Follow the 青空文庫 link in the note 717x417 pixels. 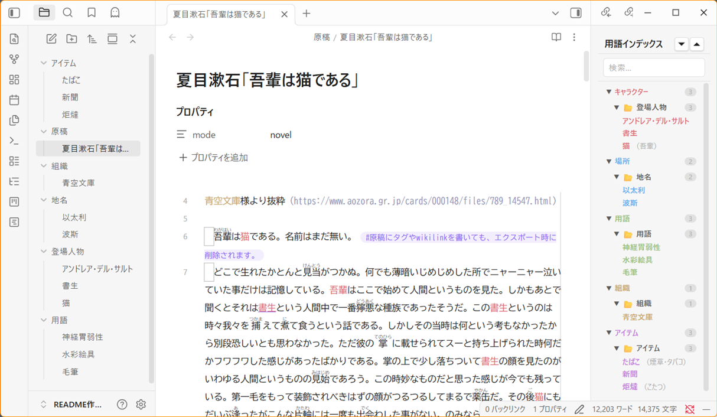tap(222, 201)
